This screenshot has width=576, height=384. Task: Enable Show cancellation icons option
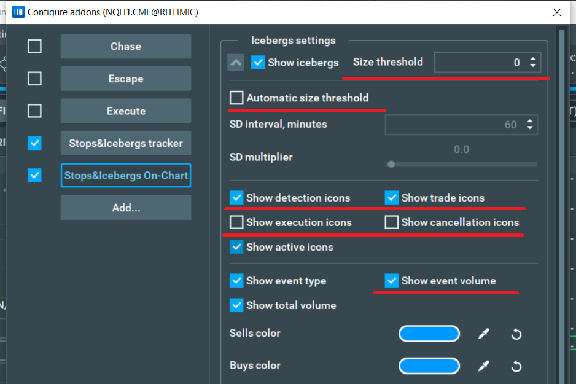(x=391, y=222)
